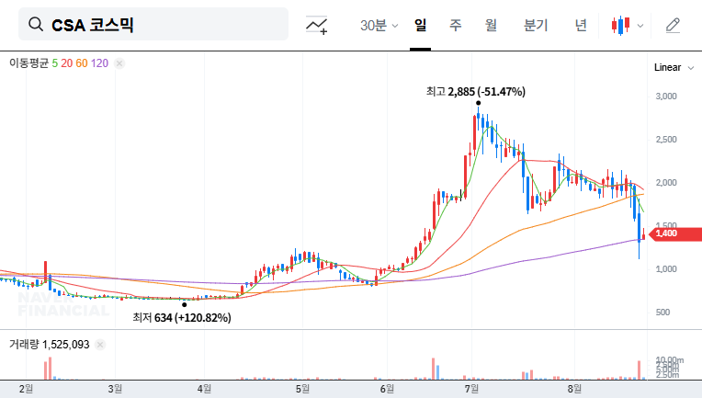Select the 120-day moving average value
This screenshot has height=398, width=702.
[x=99, y=63]
